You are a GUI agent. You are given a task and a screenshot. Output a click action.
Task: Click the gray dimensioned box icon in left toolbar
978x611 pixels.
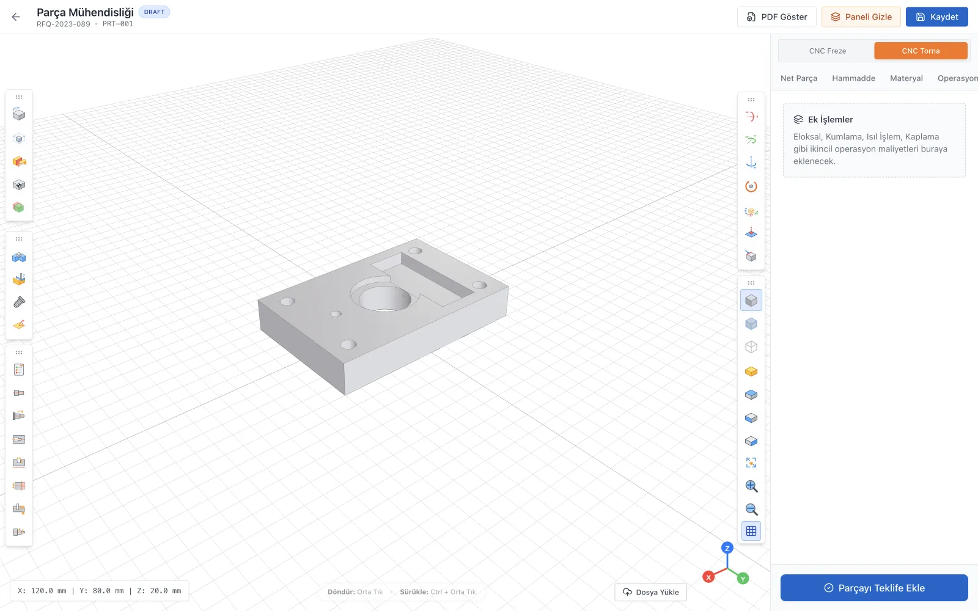pos(19,114)
